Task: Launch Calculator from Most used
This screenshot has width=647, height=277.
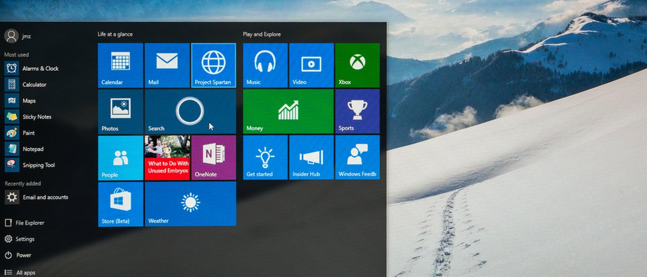Action: coord(26,84)
